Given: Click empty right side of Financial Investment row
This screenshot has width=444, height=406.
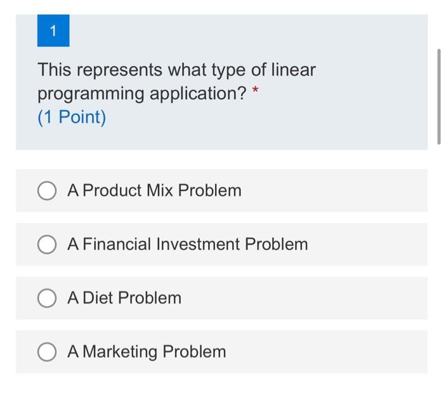Looking at the screenshot, I should pyautogui.click(x=374, y=245).
